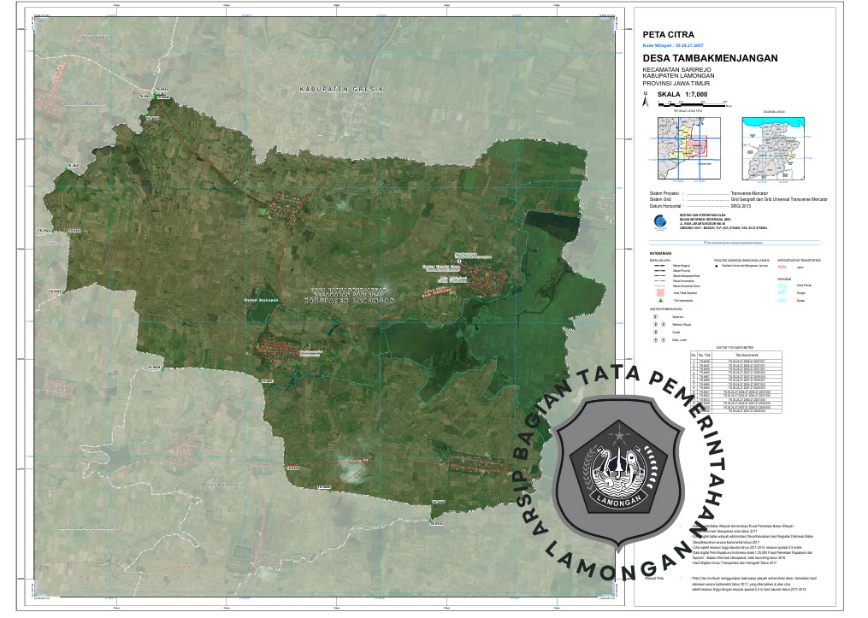Click the Gubernur office symbol in legend

pos(654,317)
